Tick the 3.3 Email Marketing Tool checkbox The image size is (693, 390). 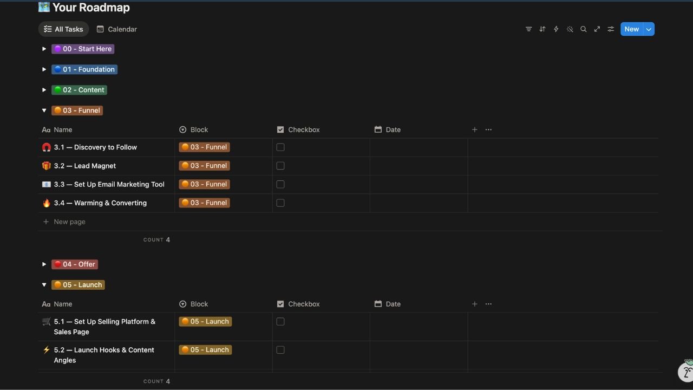point(280,184)
